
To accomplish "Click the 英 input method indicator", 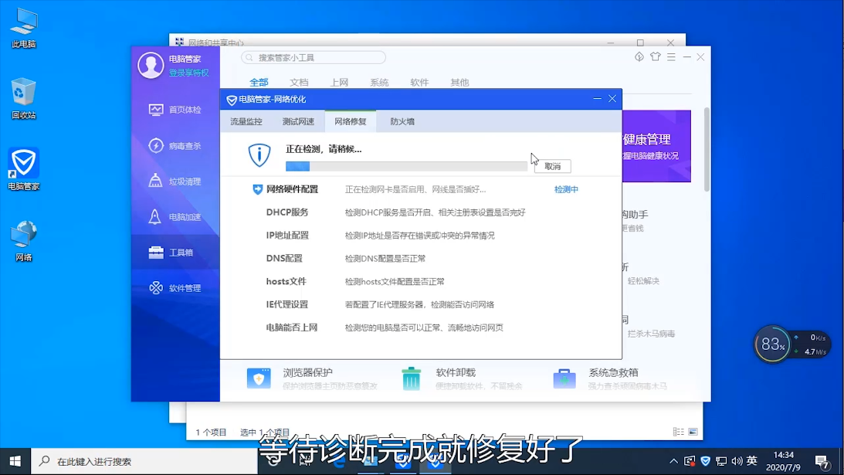I will point(752,461).
